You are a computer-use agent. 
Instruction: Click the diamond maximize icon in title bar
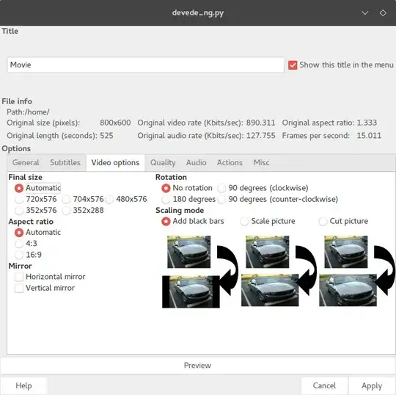(x=383, y=13)
